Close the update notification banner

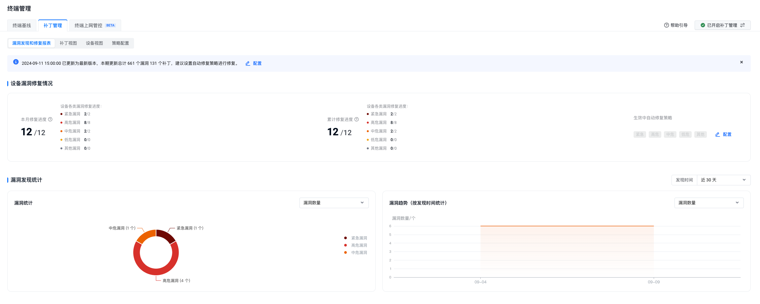[x=742, y=62]
